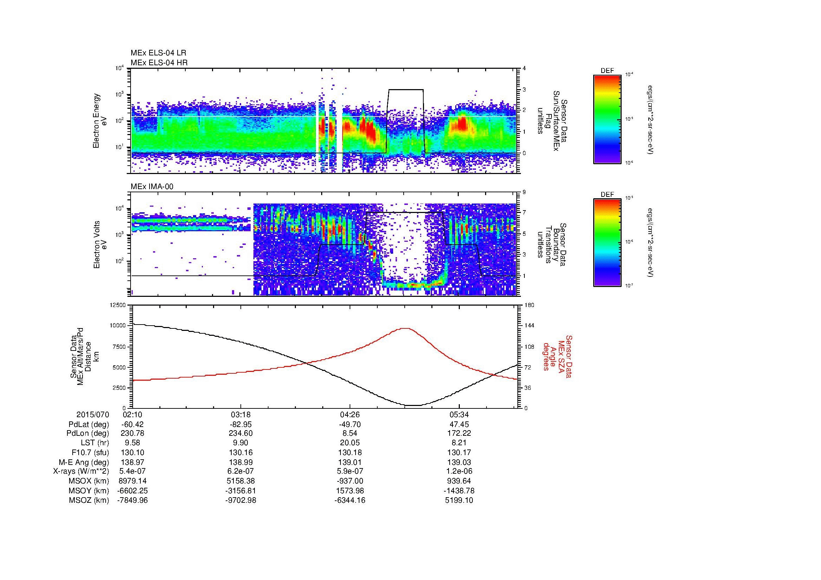The image size is (821, 580).
Task: Click the LST value 9.58
Action: coord(133,443)
